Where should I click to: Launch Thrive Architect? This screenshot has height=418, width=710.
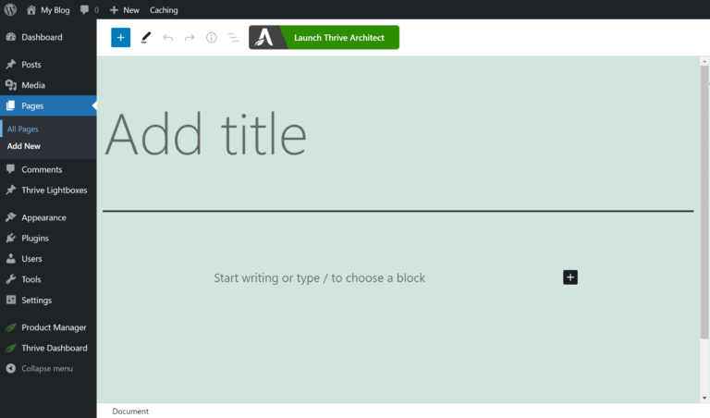324,38
